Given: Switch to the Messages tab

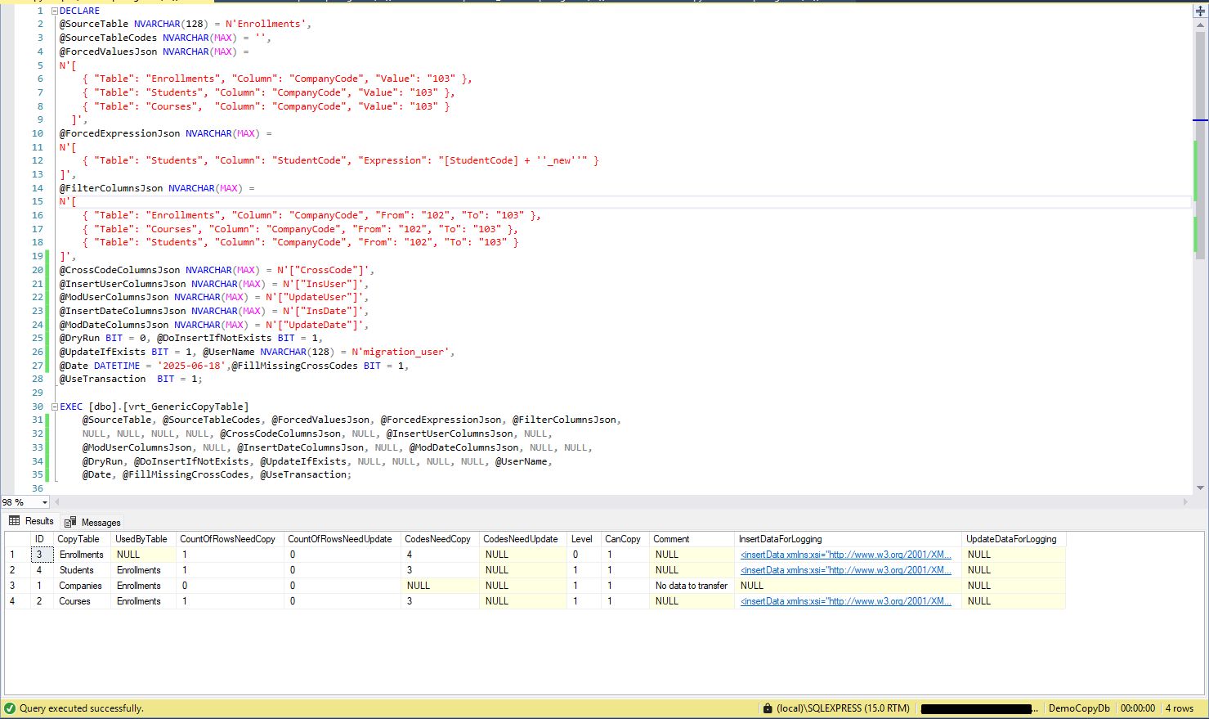Looking at the screenshot, I should (101, 522).
